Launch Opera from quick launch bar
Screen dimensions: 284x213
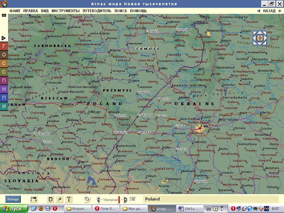[x=55, y=209]
